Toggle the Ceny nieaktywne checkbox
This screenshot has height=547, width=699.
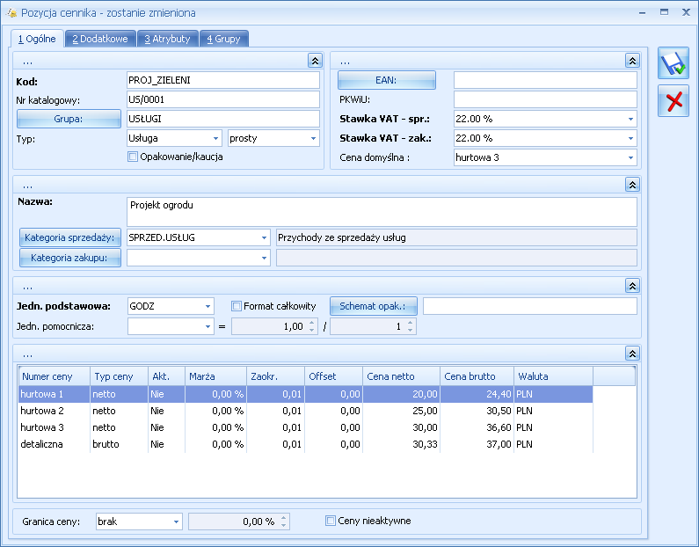[331, 521]
